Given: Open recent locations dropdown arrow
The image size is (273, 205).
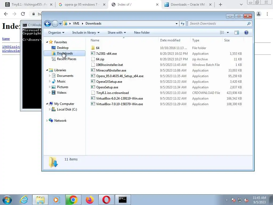Looking at the screenshot, I should tap(60, 23).
